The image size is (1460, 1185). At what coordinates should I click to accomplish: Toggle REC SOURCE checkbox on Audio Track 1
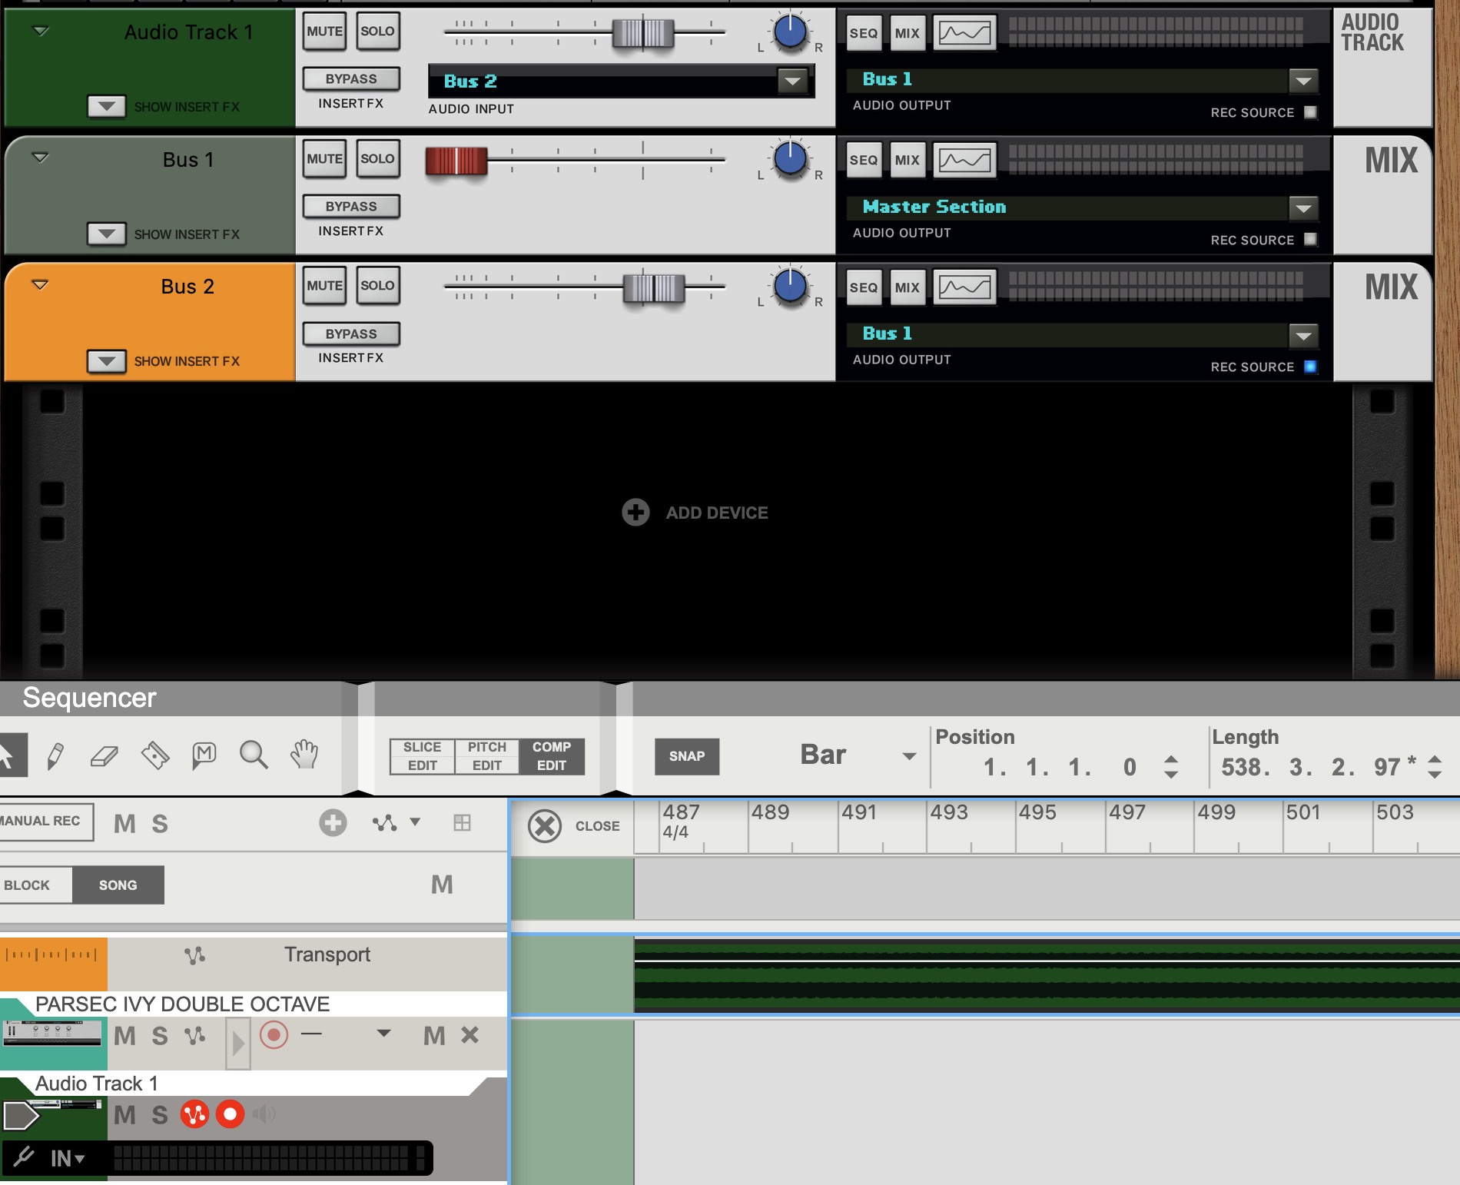point(1311,112)
